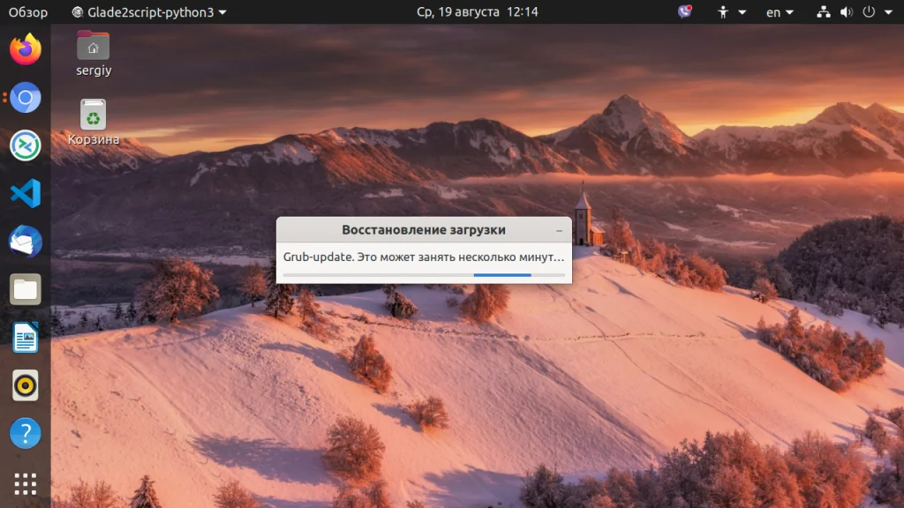Launch LibreOffice Writer from the dock
The height and width of the screenshot is (508, 904).
coord(26,337)
